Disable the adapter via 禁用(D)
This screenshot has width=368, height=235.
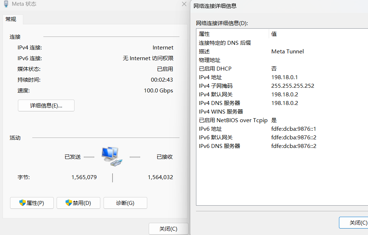[78, 203]
